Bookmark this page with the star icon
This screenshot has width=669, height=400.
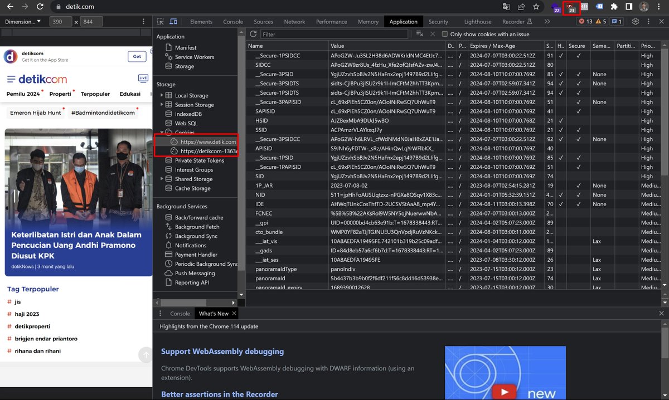(536, 7)
